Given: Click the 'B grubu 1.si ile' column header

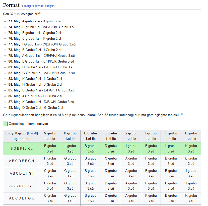Looking at the screenshot, I should click(70, 136).
